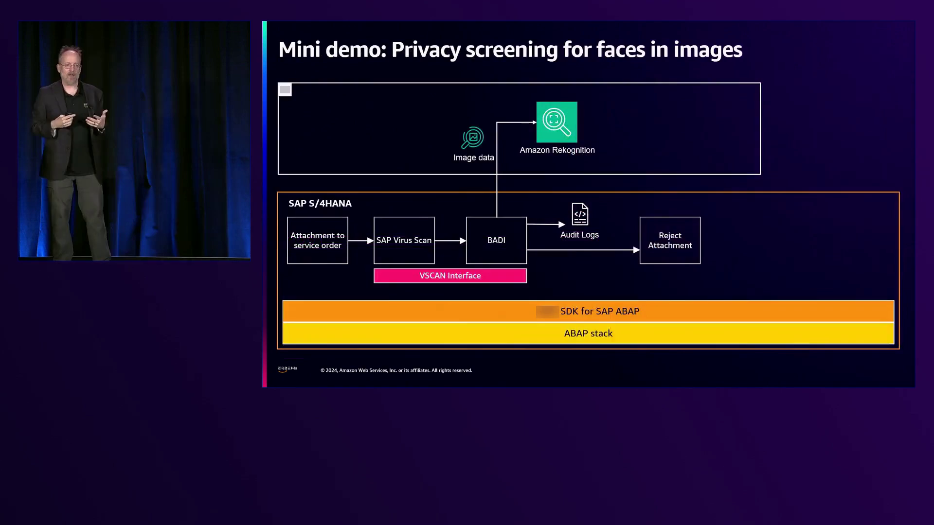Screen dimensions: 934x525
Task: Click the Audit Logs document icon
Action: (579, 214)
